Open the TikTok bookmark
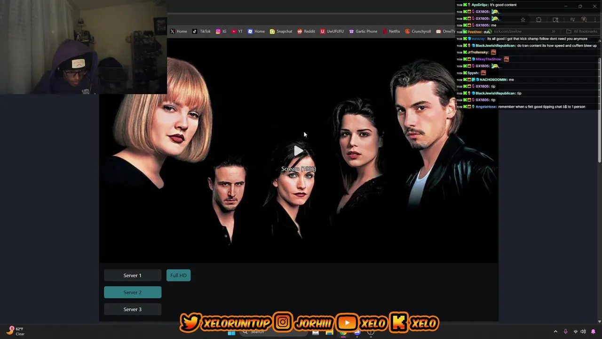The width and height of the screenshot is (602, 339). point(201,32)
